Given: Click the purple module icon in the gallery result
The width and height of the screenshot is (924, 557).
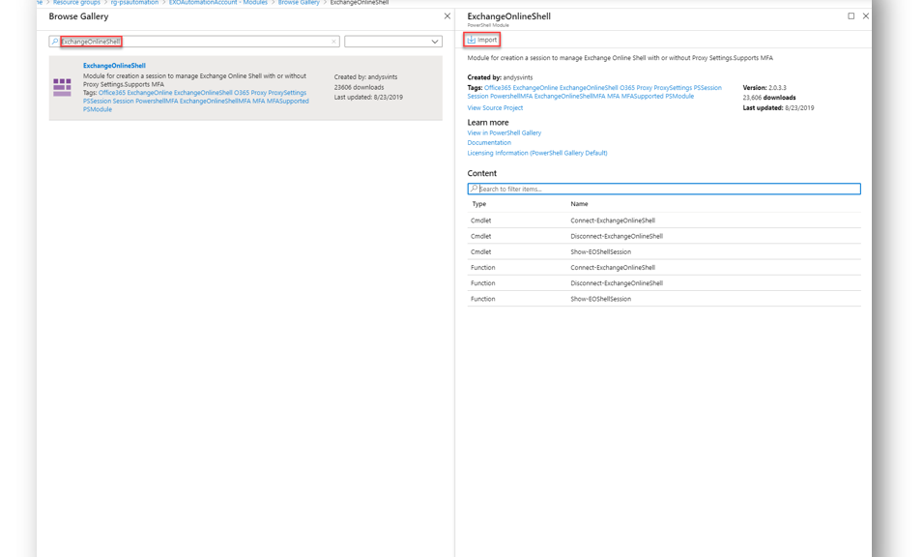Looking at the screenshot, I should coord(62,87).
